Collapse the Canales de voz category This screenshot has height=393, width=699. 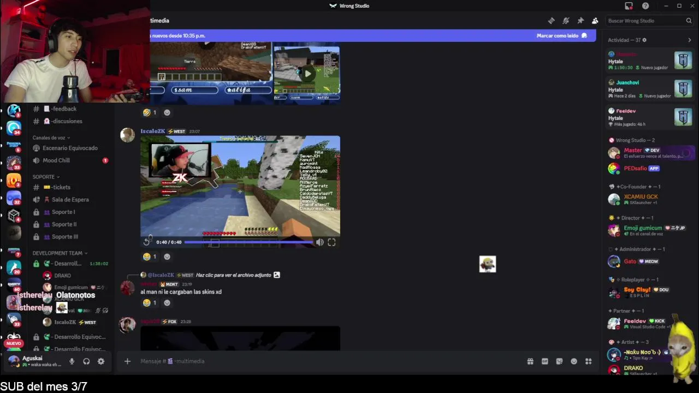pos(51,138)
